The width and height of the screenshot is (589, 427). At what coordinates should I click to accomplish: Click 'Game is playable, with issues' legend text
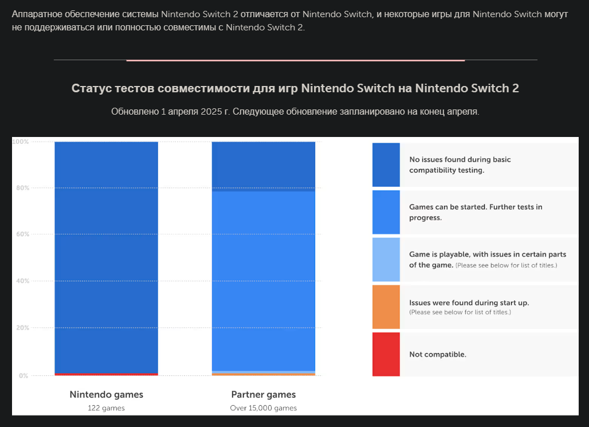488,260
